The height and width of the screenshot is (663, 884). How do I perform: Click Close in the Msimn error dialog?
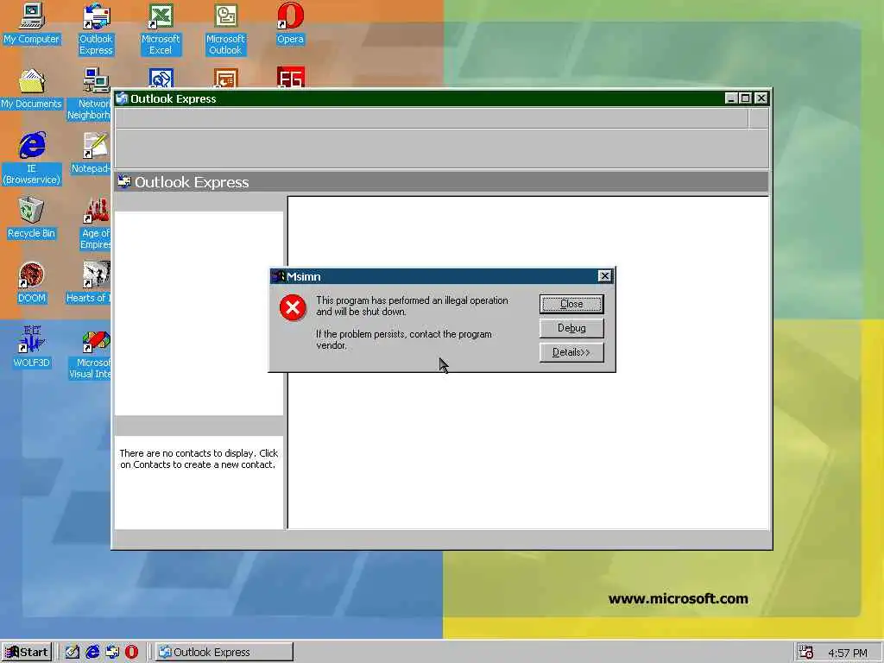[571, 304]
